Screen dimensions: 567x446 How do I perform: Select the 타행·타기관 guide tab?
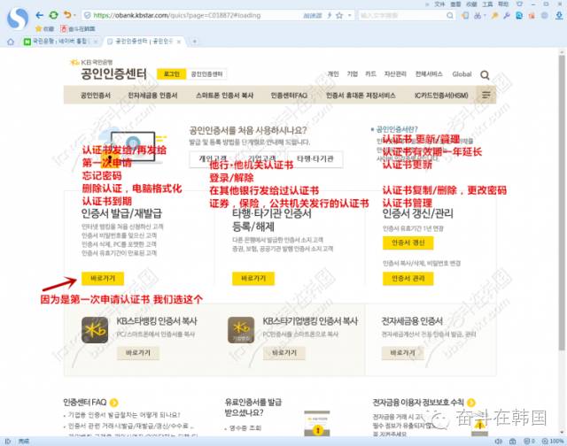(x=315, y=159)
